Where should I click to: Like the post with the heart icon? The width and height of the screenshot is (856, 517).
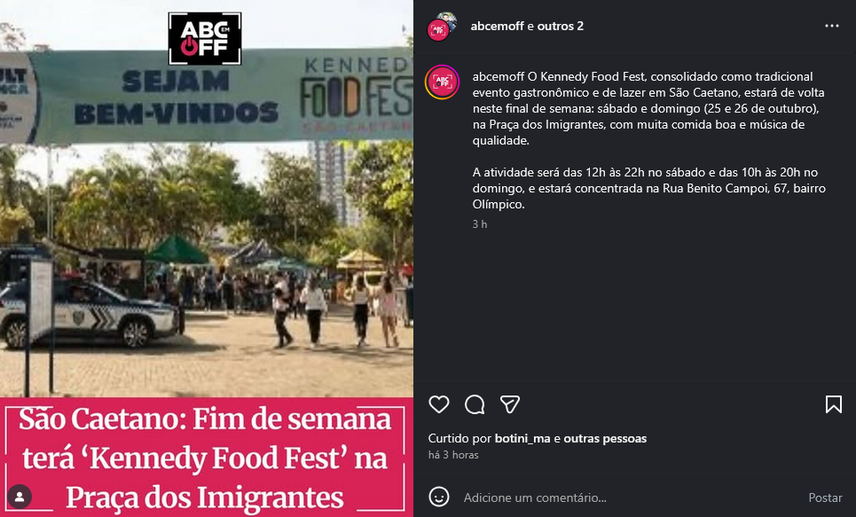coord(439,404)
